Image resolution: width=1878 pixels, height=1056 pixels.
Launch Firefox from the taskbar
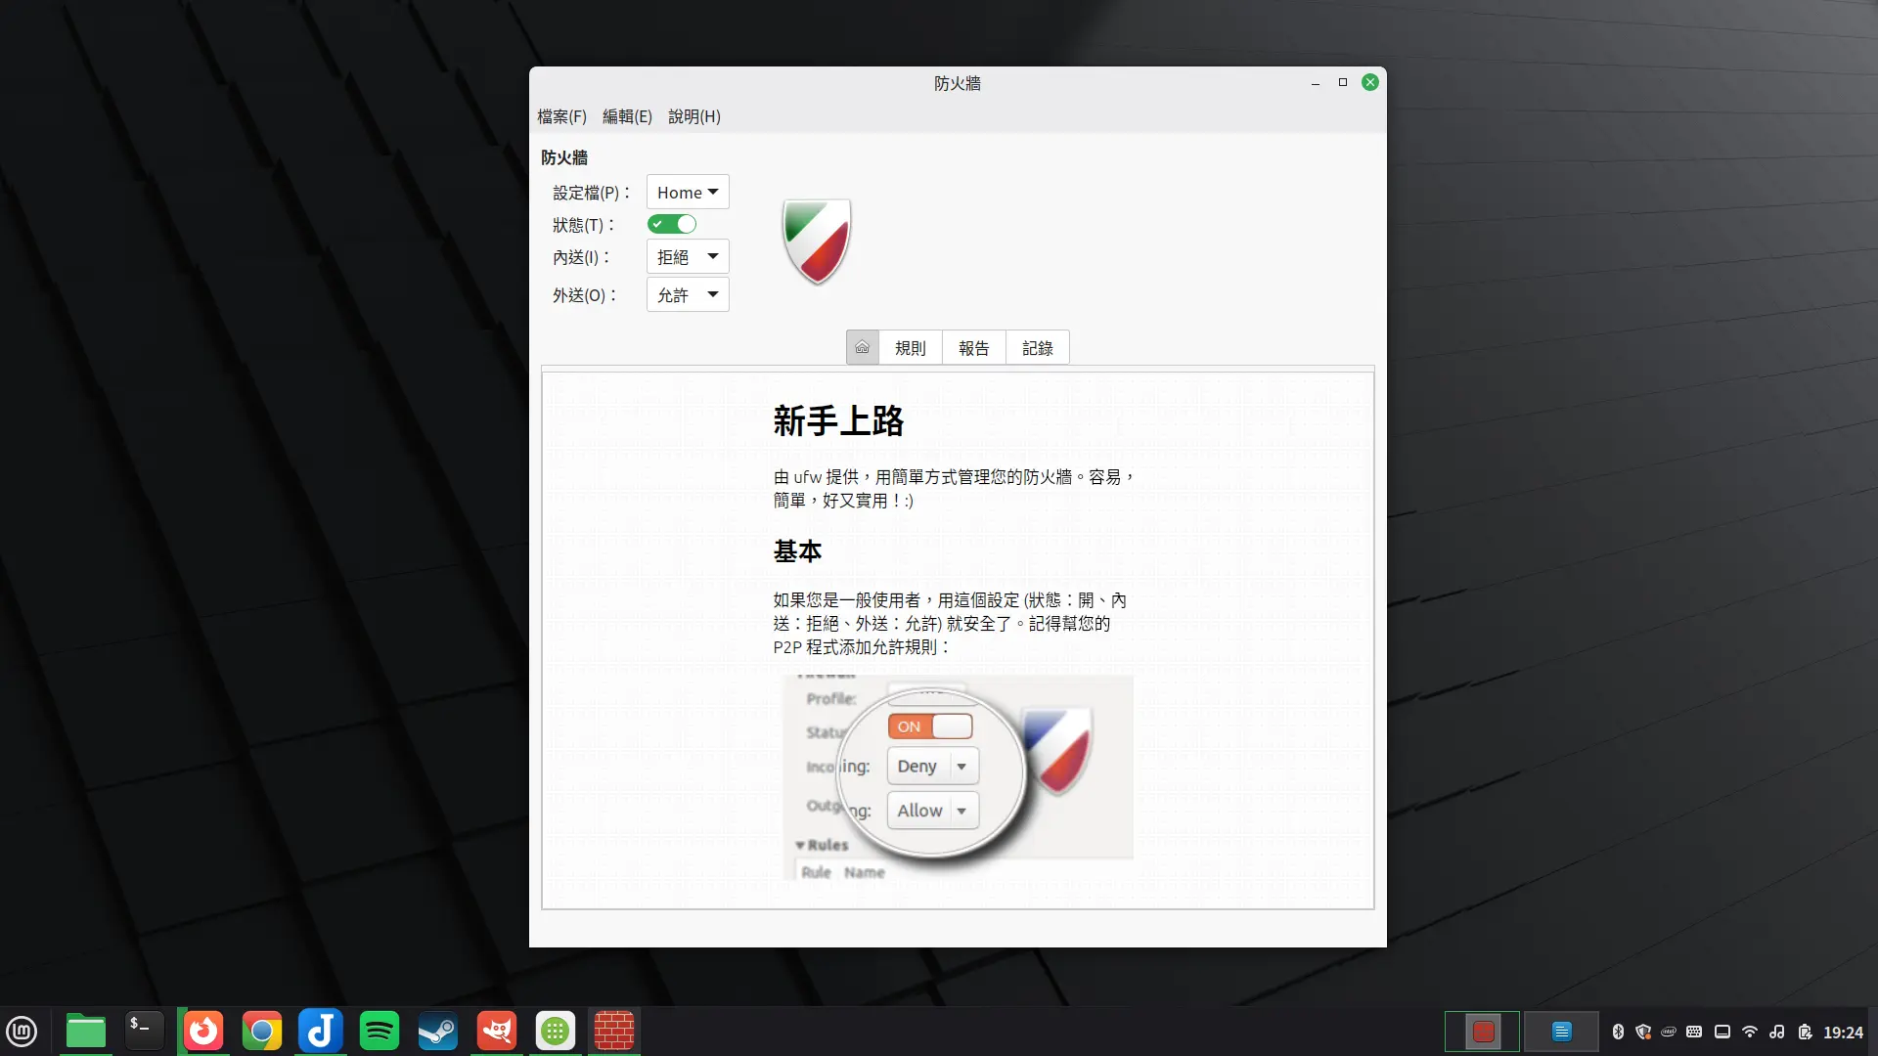click(x=202, y=1031)
